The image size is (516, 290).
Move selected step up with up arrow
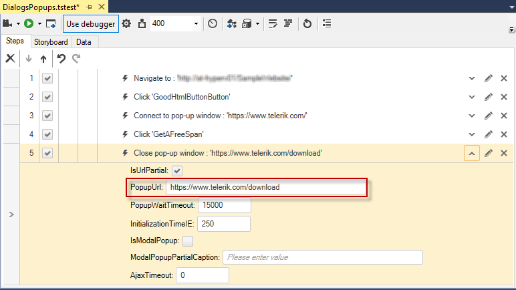(43, 59)
